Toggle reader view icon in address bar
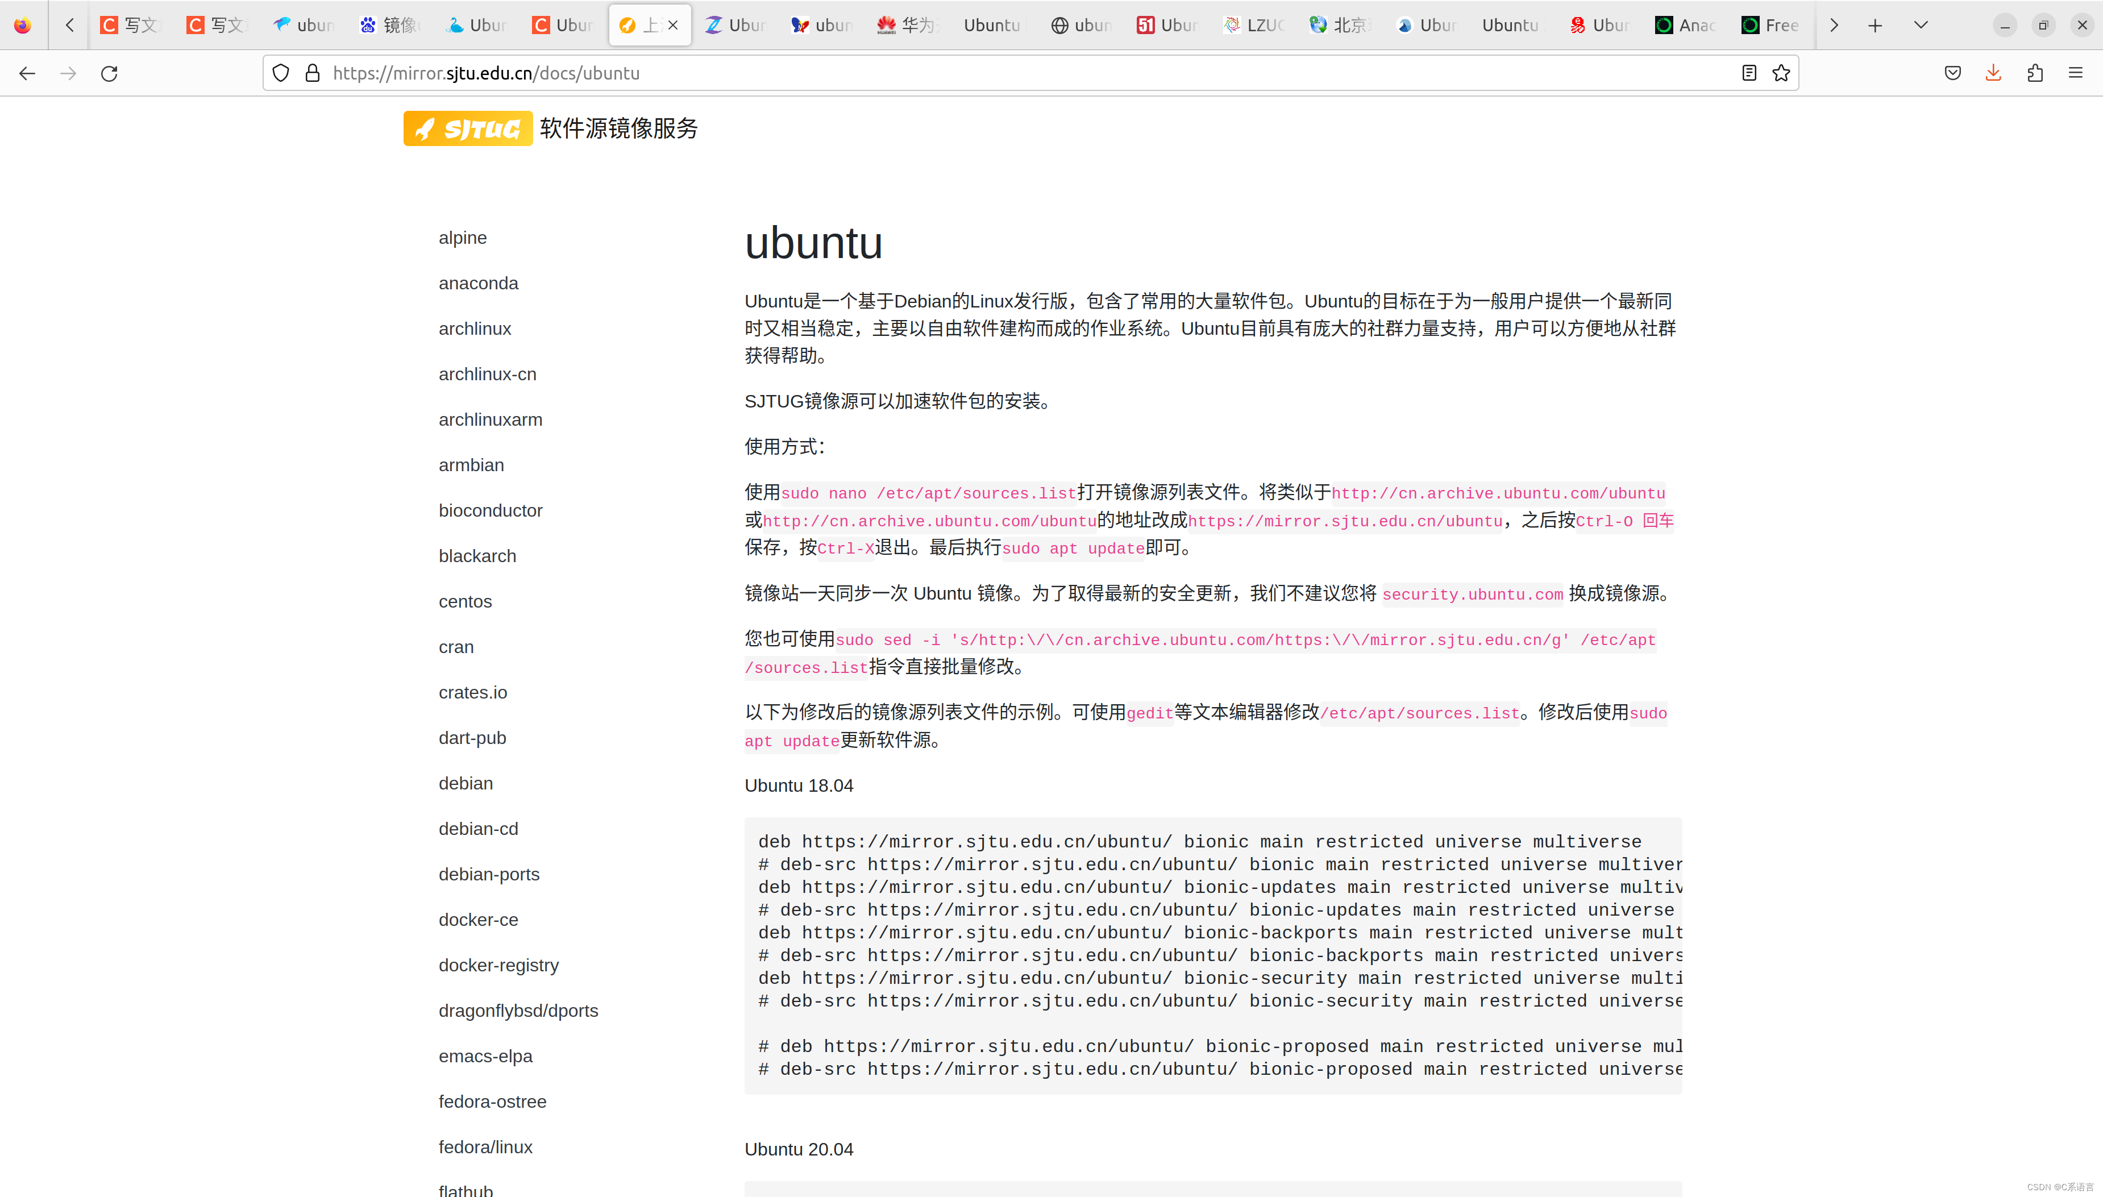The height and width of the screenshot is (1197, 2103). click(x=1749, y=73)
